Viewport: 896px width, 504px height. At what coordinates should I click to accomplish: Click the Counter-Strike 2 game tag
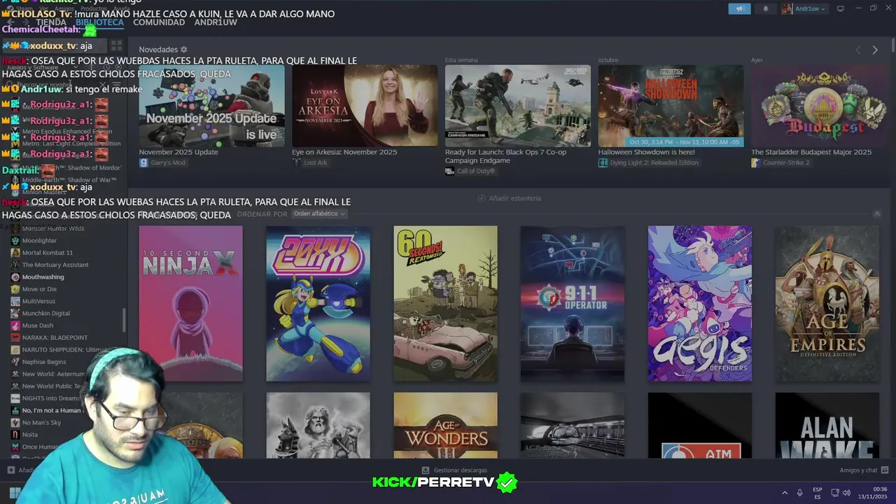click(x=780, y=162)
